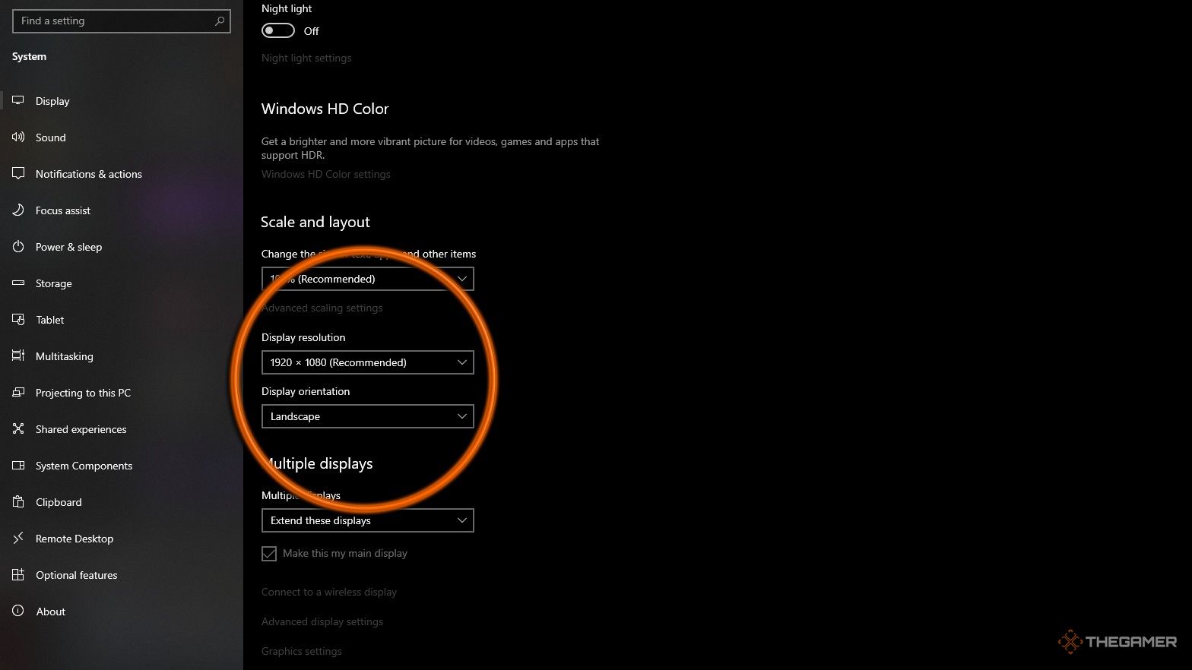Open Optional features page
Viewport: 1192px width, 670px height.
(x=122, y=574)
